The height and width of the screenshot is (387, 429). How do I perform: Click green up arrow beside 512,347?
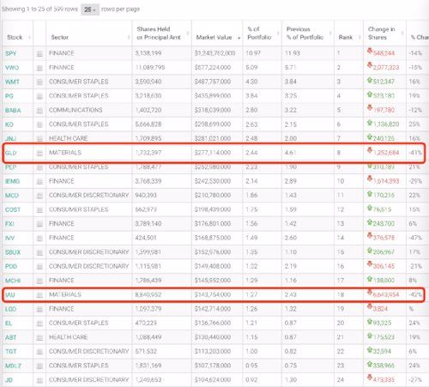[x=370, y=80]
